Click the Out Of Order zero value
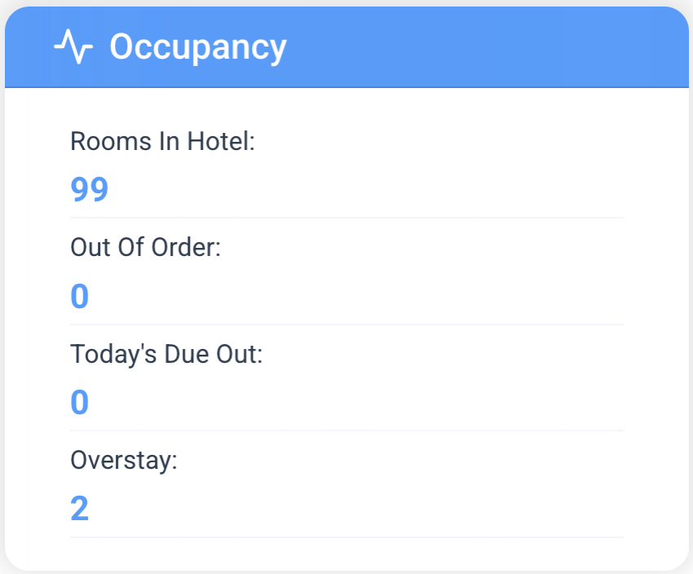Viewport: 693px width, 574px height. pos(79,297)
